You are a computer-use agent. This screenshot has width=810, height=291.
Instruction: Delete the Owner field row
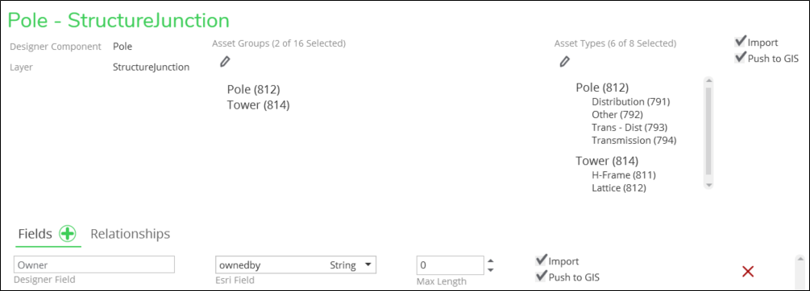pyautogui.click(x=747, y=272)
